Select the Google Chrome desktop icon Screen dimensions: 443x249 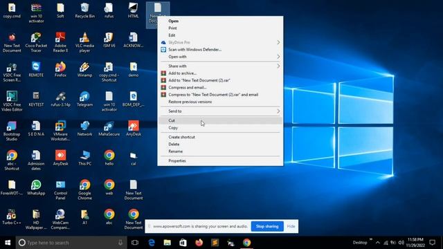tap(84, 190)
